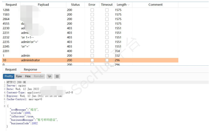Screen dimensions: 210x131
Task: Switch to the Response tab
Action: click(30, 70)
